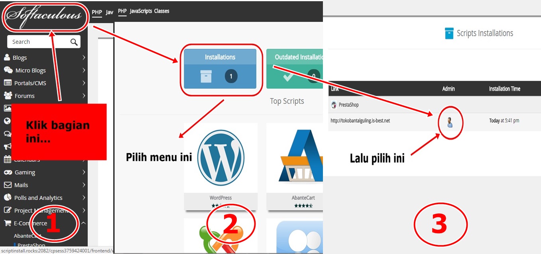The height and width of the screenshot is (254, 541).
Task: Click the Scripts Installations box icon
Action: click(x=449, y=33)
